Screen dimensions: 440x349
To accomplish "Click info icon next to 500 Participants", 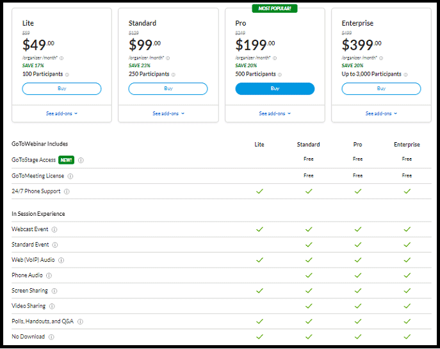I will [280, 74].
